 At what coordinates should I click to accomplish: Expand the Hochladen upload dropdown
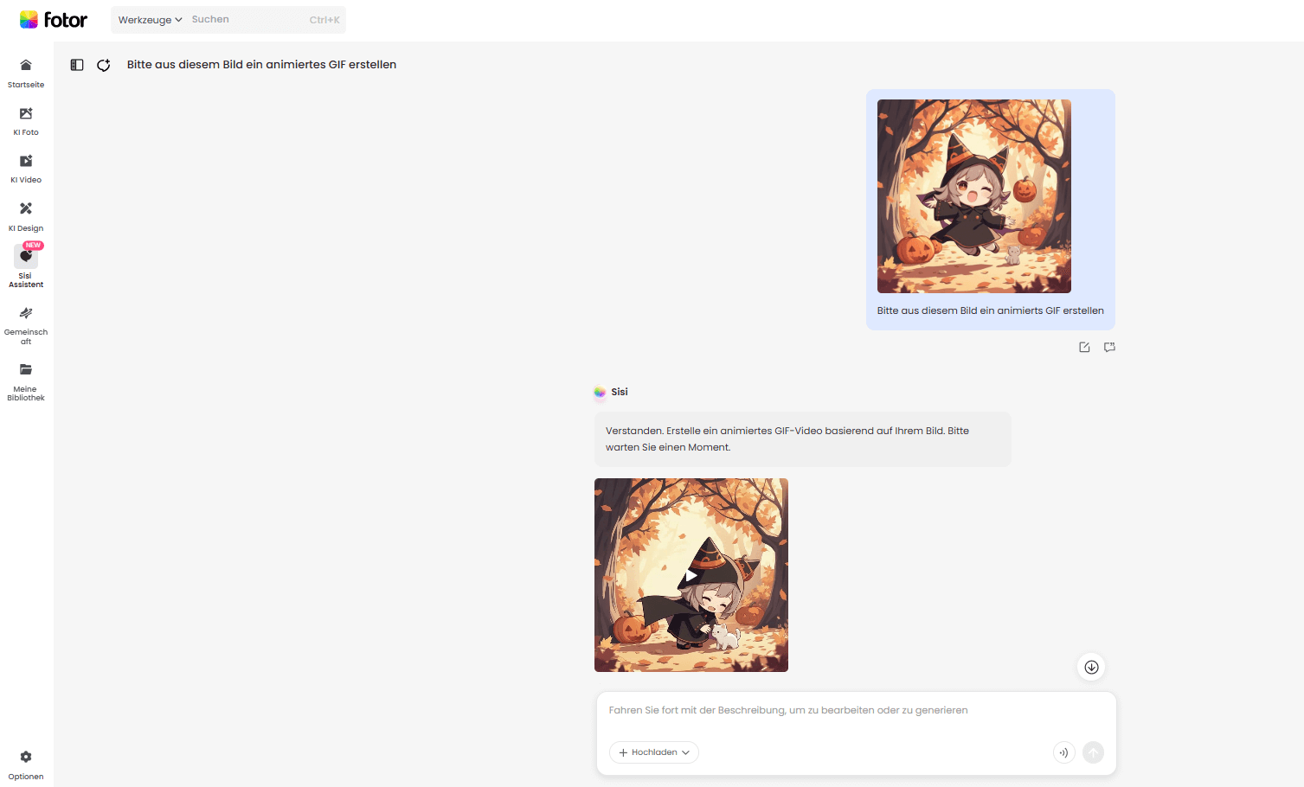(x=654, y=752)
